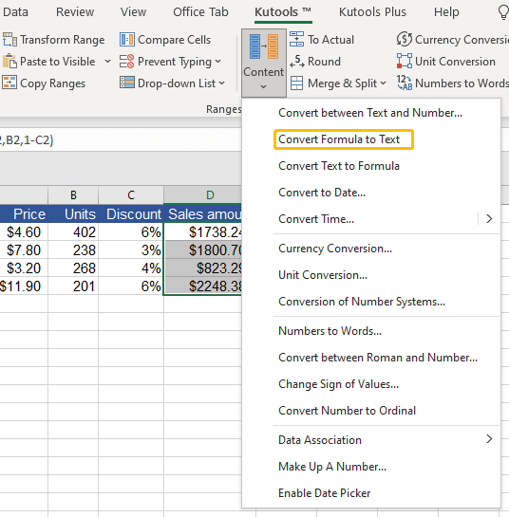509x517 pixels.
Task: Click the Transform Range icon
Action: pyautogui.click(x=9, y=40)
